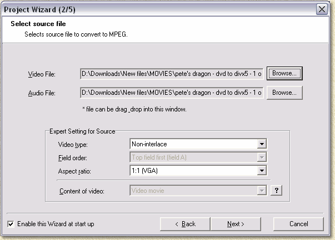335x240 pixels.
Task: Click 'Selects source file to convert to MPEG.'
Action: 76,34
